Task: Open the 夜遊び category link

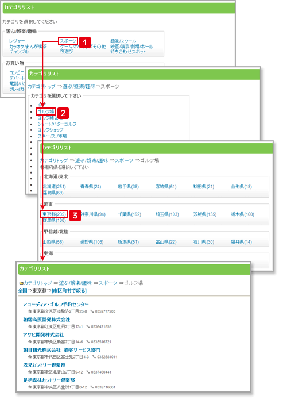Action: [67, 52]
